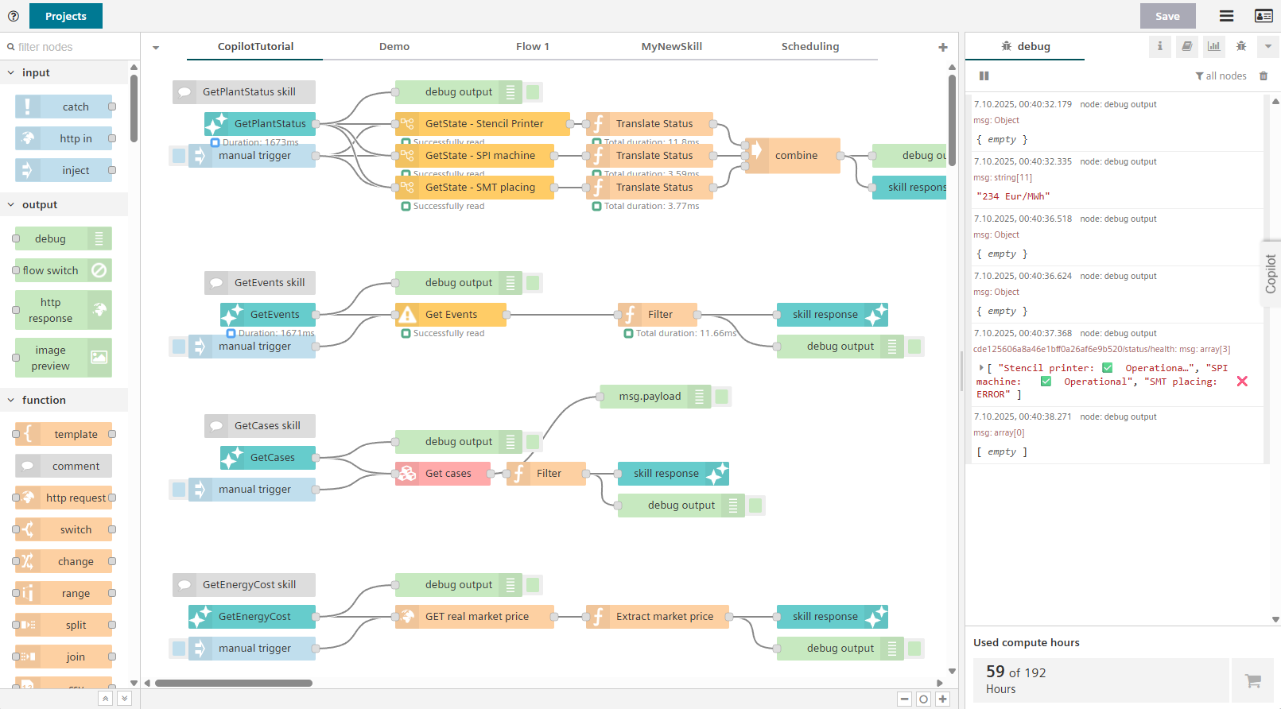Viewport: 1281px width, 709px height.
Task: Switch to the MyNewSkill flow tab
Action: [x=671, y=47]
